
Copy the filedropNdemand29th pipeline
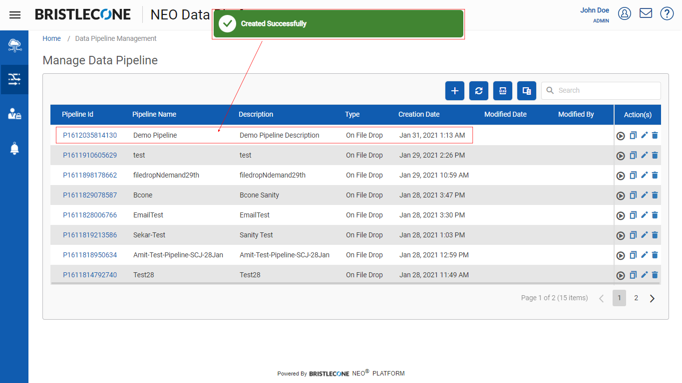(633, 175)
